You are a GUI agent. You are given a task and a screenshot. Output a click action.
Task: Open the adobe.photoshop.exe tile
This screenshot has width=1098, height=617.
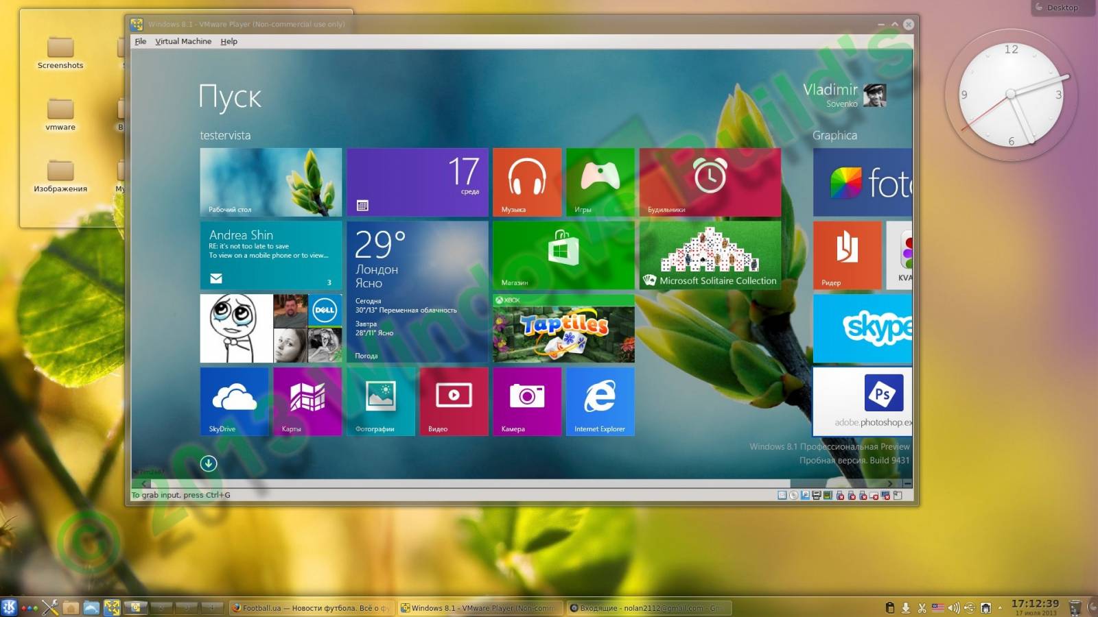tap(863, 402)
